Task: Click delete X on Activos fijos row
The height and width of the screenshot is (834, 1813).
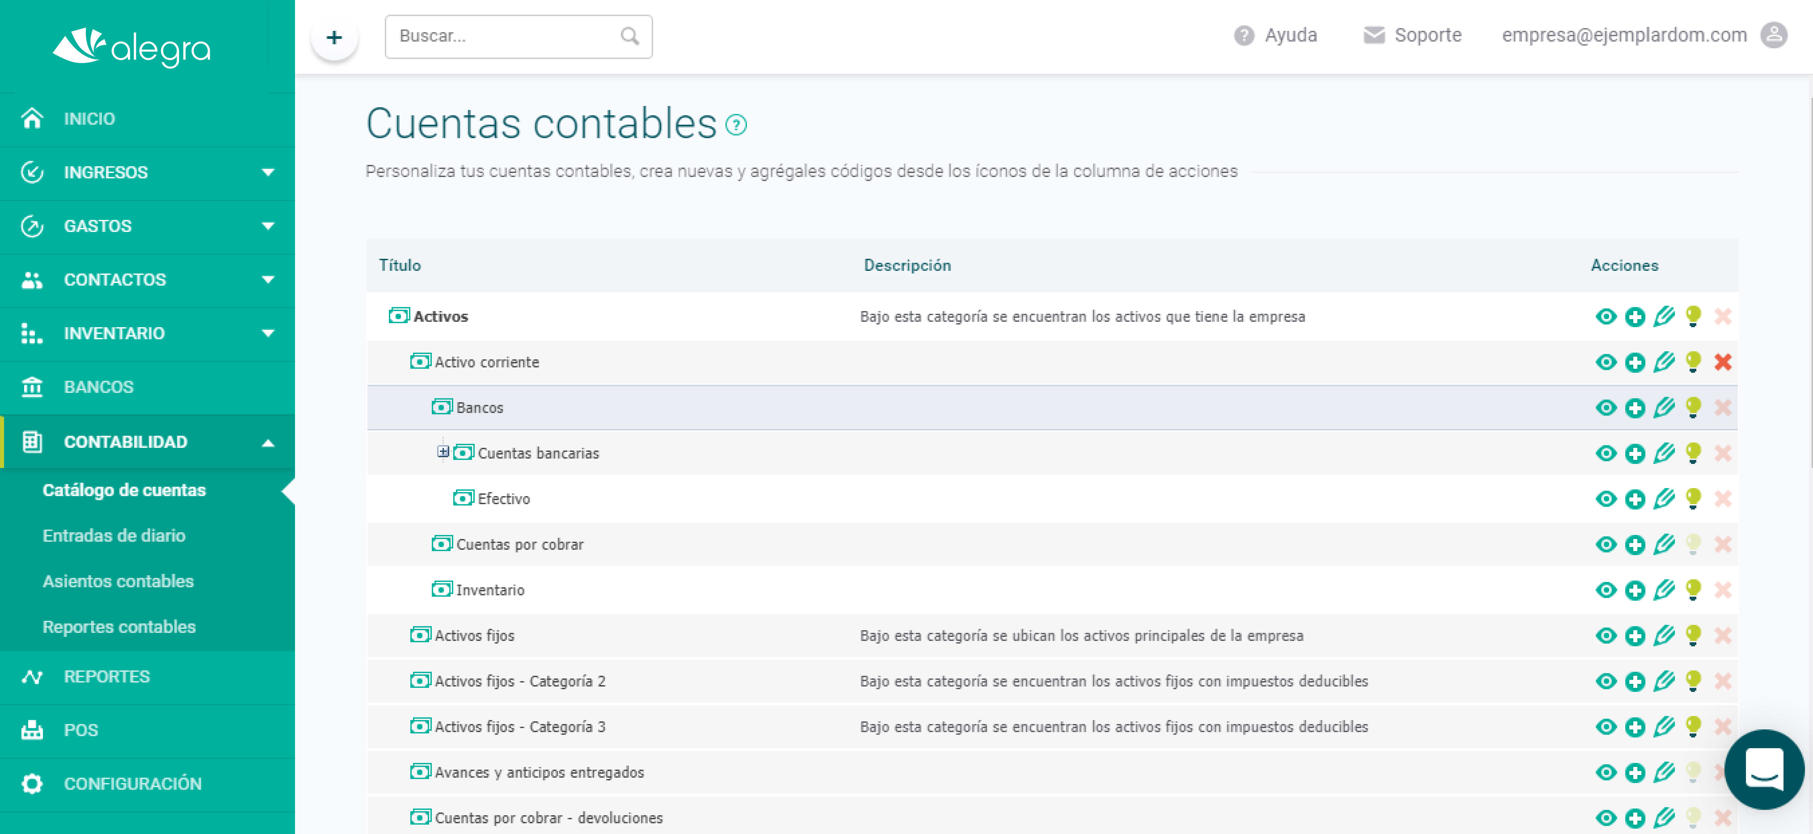Action: point(1723,636)
